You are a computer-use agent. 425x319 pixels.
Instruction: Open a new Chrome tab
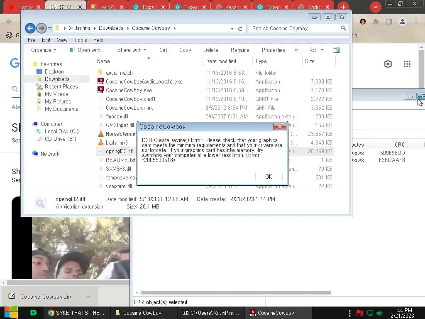coord(343,7)
